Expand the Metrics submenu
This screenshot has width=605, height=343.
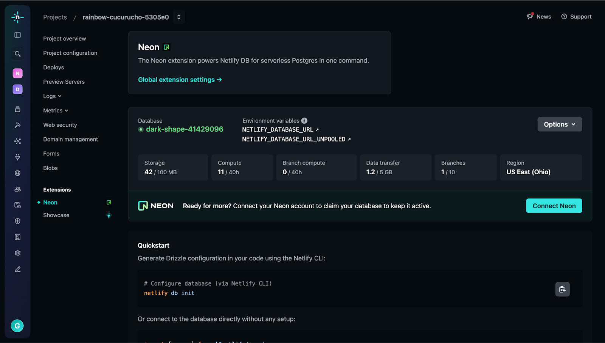[56, 111]
